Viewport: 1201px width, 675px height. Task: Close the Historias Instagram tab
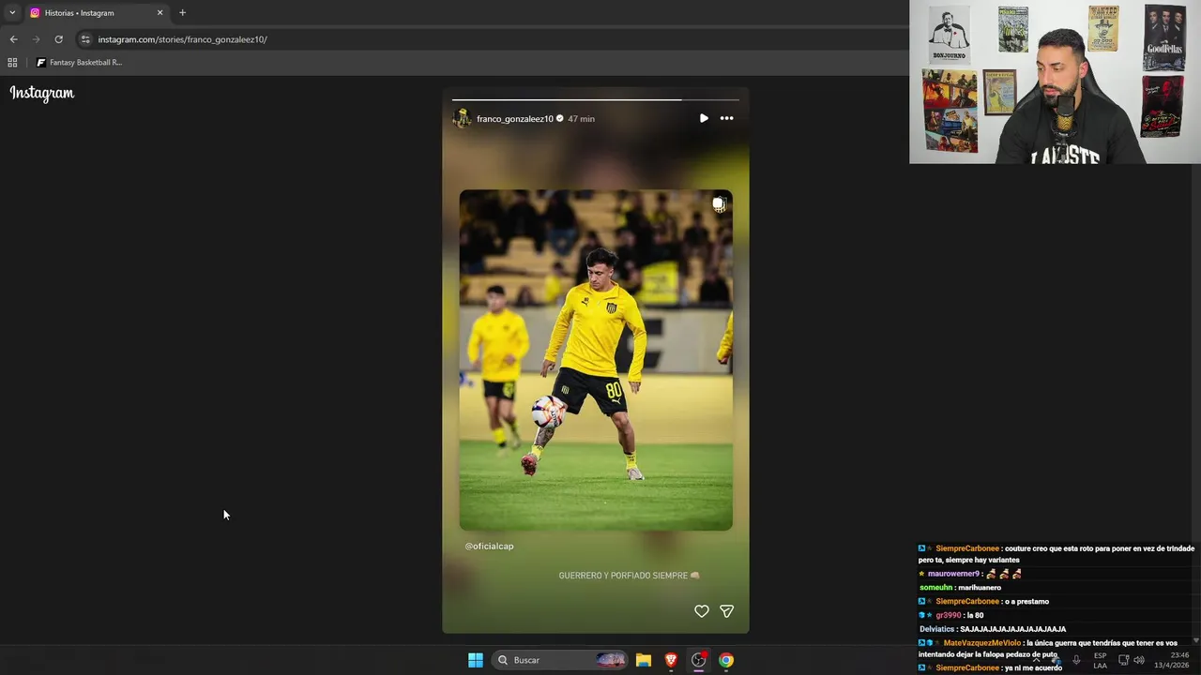tap(160, 13)
